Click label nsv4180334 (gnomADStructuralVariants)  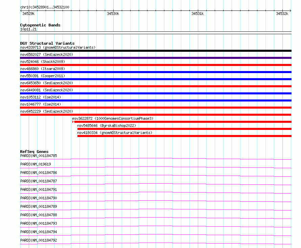115,133
